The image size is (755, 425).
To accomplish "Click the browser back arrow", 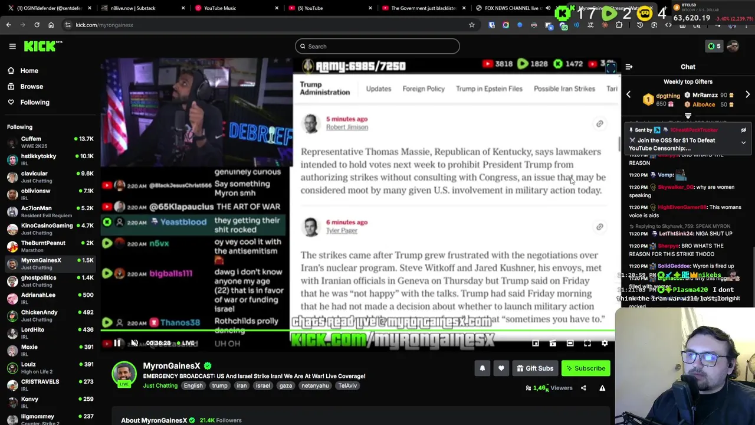I will coord(8,25).
